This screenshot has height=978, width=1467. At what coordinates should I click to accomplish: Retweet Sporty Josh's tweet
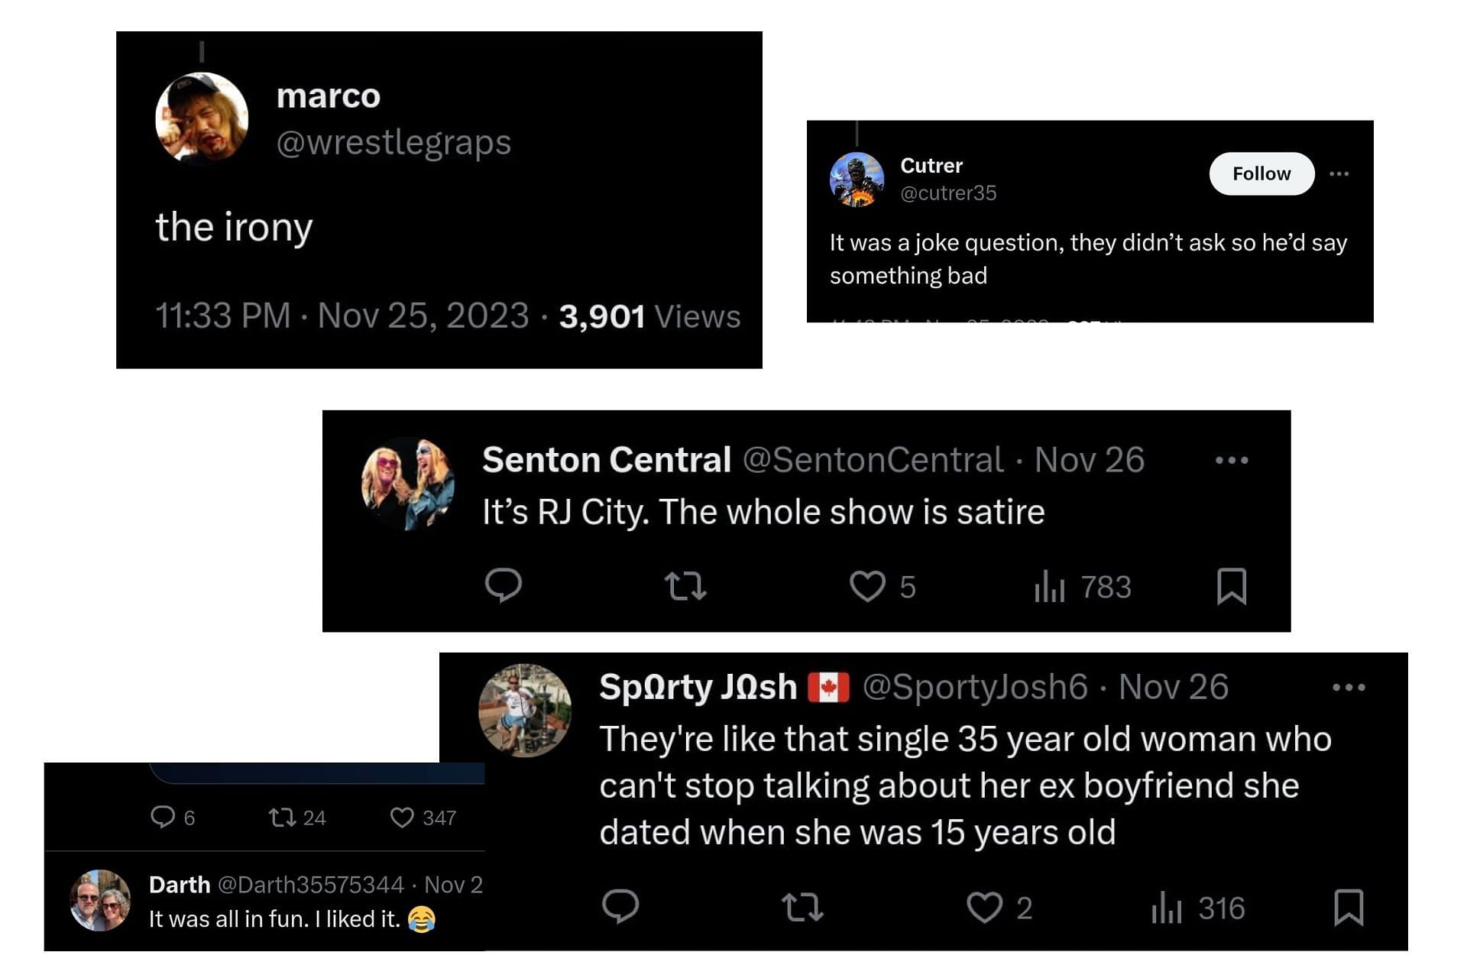(x=802, y=907)
